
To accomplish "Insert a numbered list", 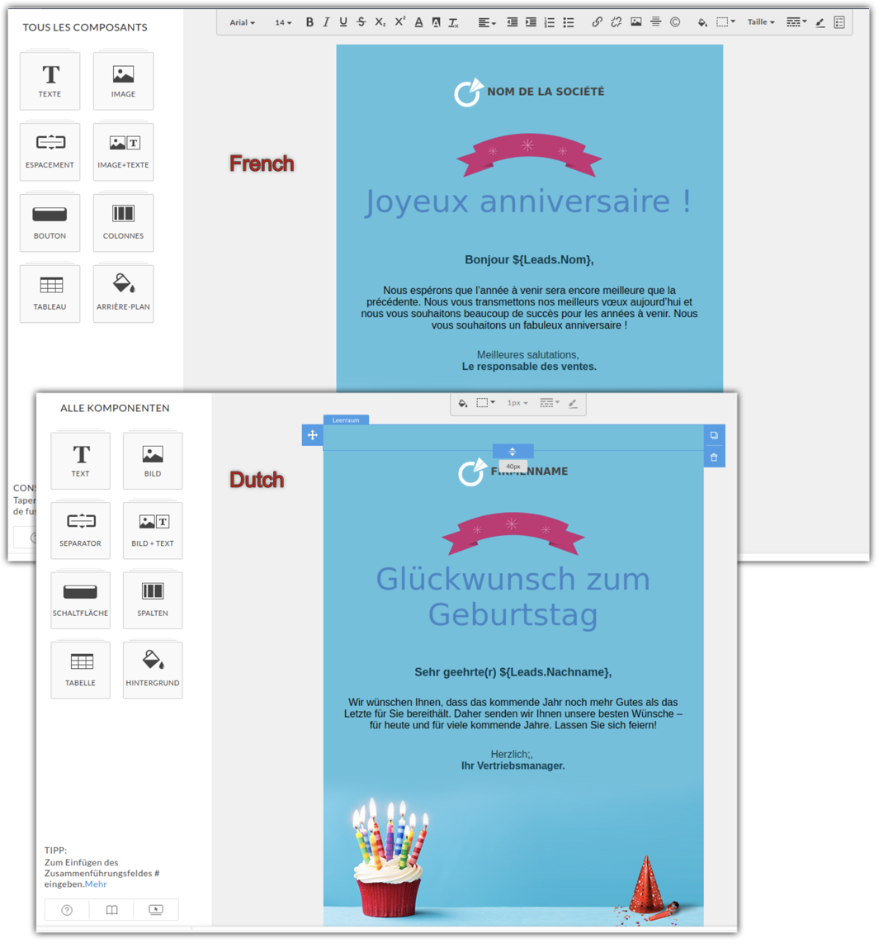I will 549,22.
